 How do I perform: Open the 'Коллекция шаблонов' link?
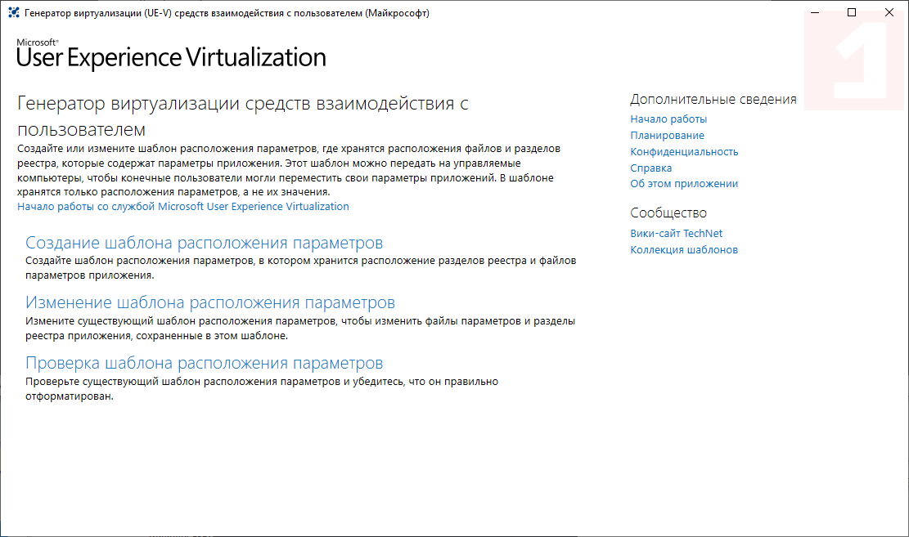coord(684,249)
